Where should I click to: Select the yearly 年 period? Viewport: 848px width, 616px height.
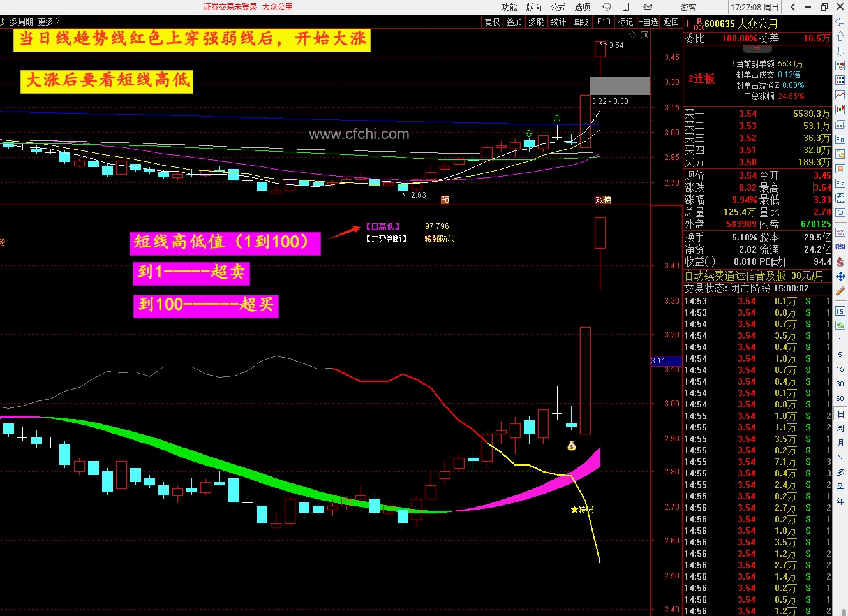pos(840,502)
